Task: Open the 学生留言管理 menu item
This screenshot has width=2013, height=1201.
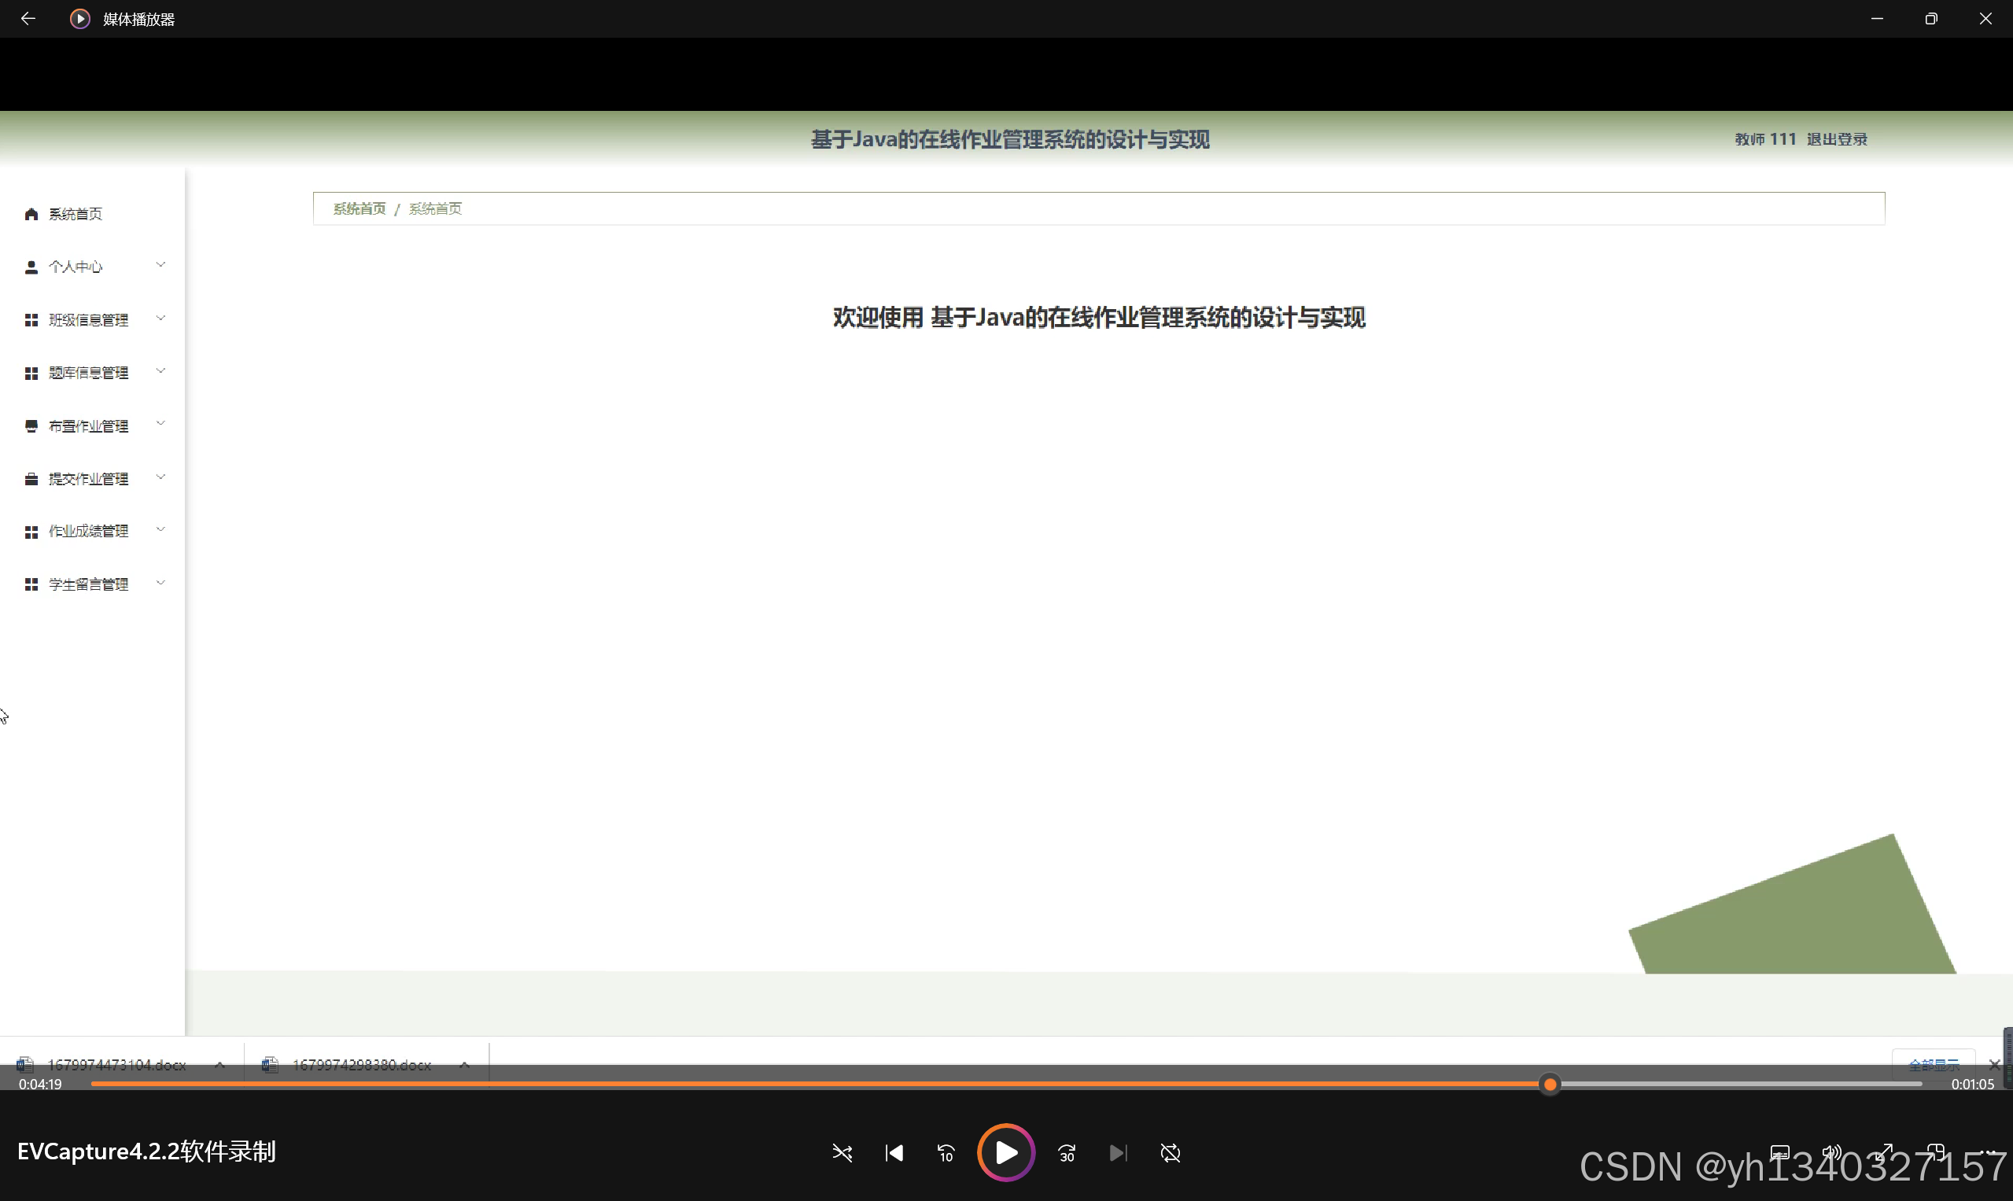Action: tap(88, 584)
